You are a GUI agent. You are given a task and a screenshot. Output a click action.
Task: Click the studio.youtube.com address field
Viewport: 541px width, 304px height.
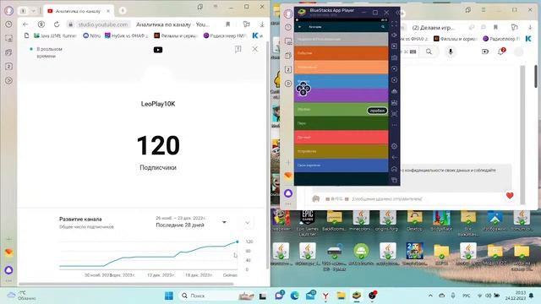click(103, 24)
